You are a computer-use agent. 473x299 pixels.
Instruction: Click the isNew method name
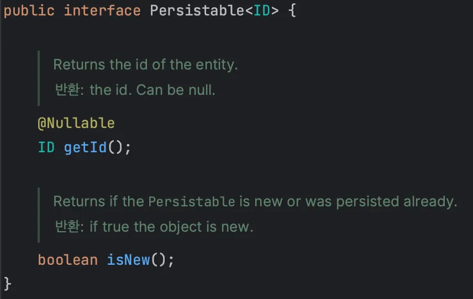coord(128,260)
